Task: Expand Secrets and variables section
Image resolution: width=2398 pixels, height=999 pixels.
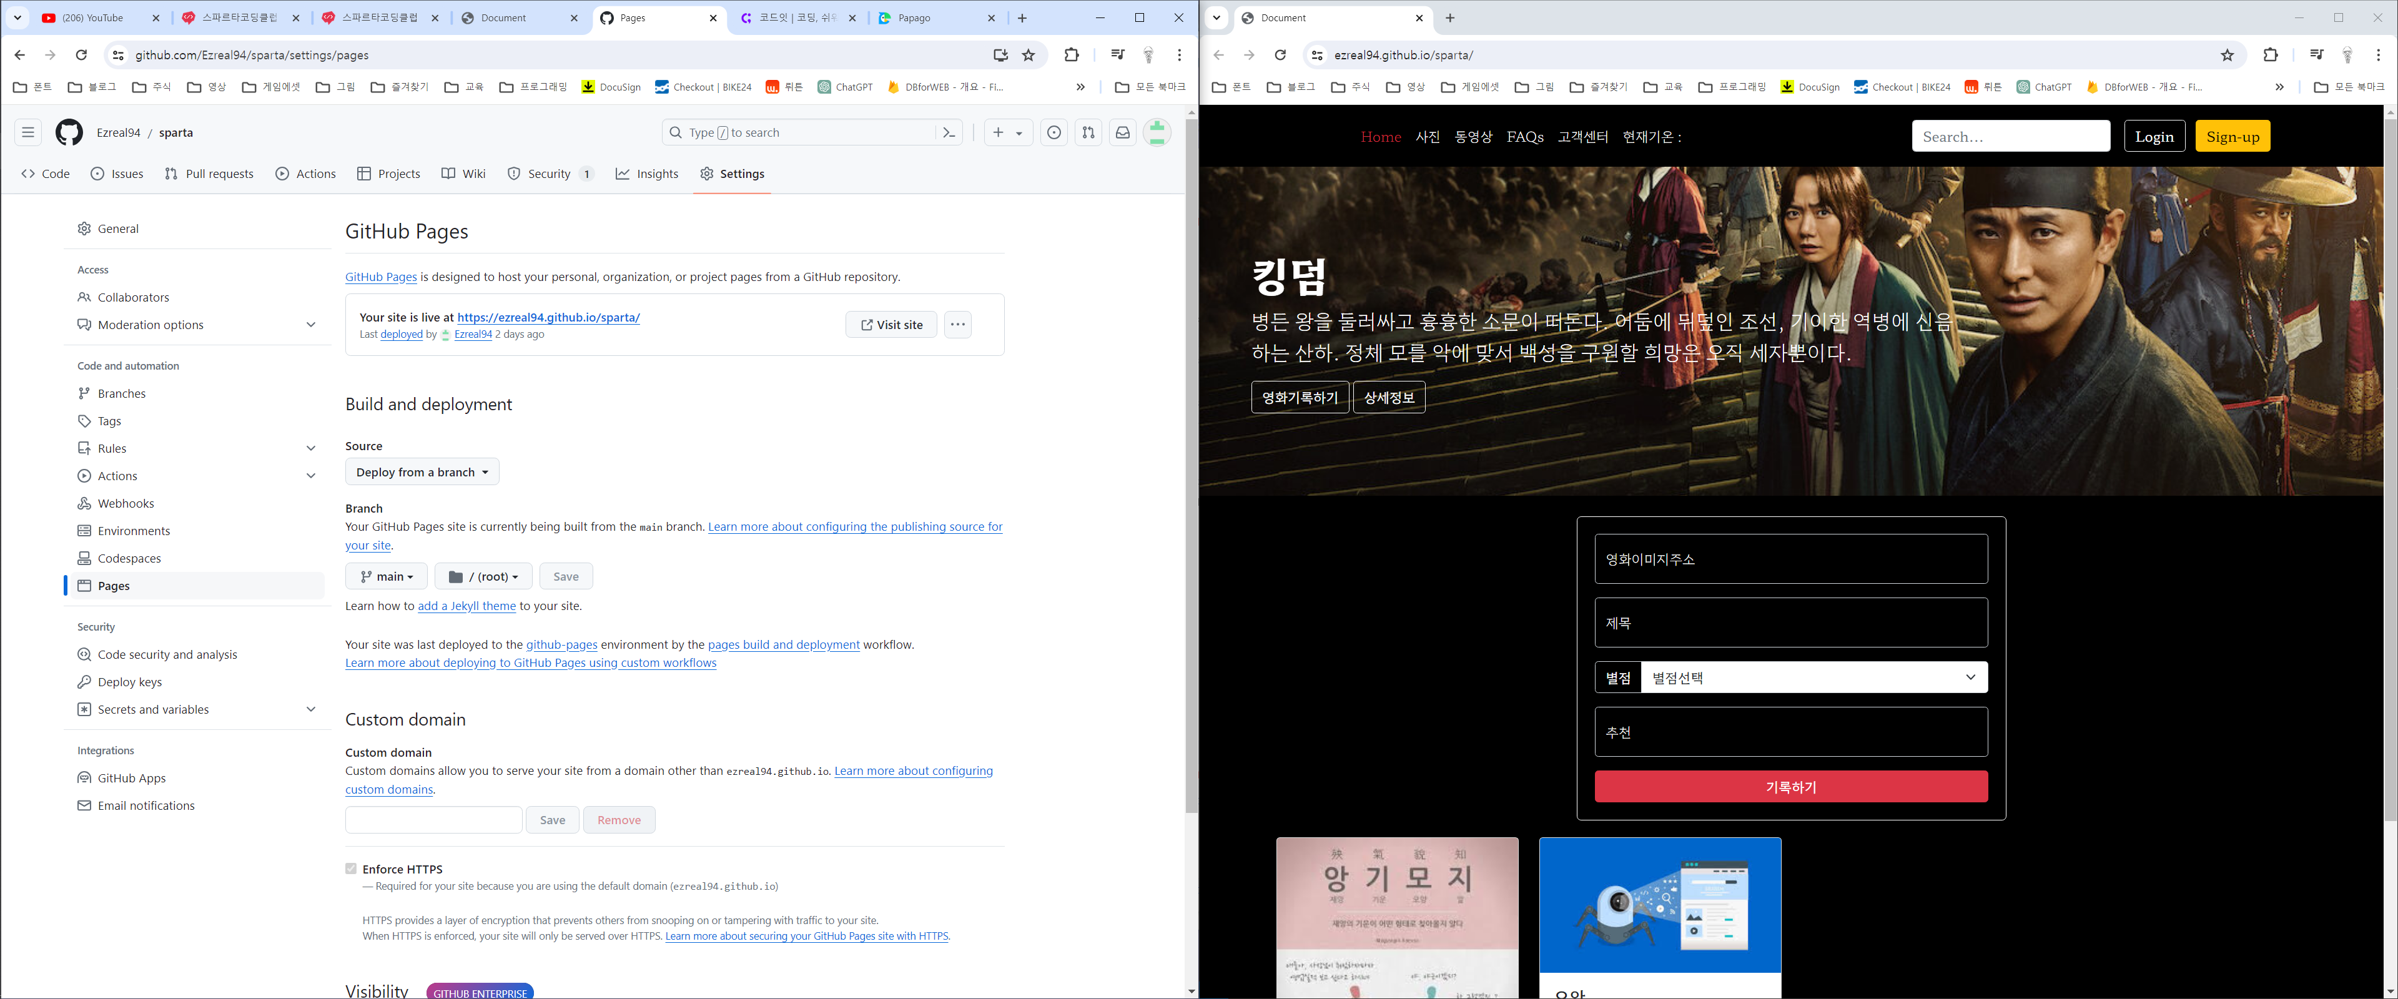Action: click(311, 709)
